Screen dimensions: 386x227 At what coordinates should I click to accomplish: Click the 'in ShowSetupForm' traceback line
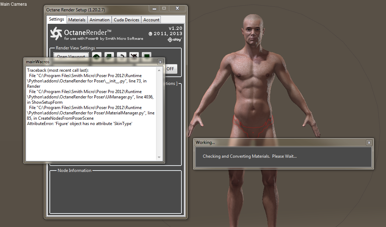point(45,102)
